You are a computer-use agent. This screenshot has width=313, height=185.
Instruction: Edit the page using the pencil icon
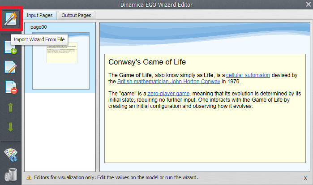(x=10, y=67)
